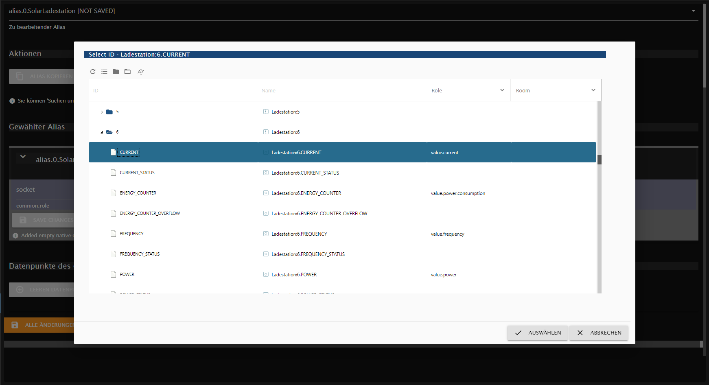This screenshot has width=709, height=385.
Task: Click the refresh tree icon
Action: [x=93, y=72]
